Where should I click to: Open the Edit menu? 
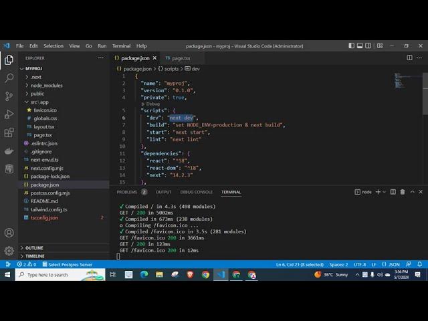[x=33, y=46]
